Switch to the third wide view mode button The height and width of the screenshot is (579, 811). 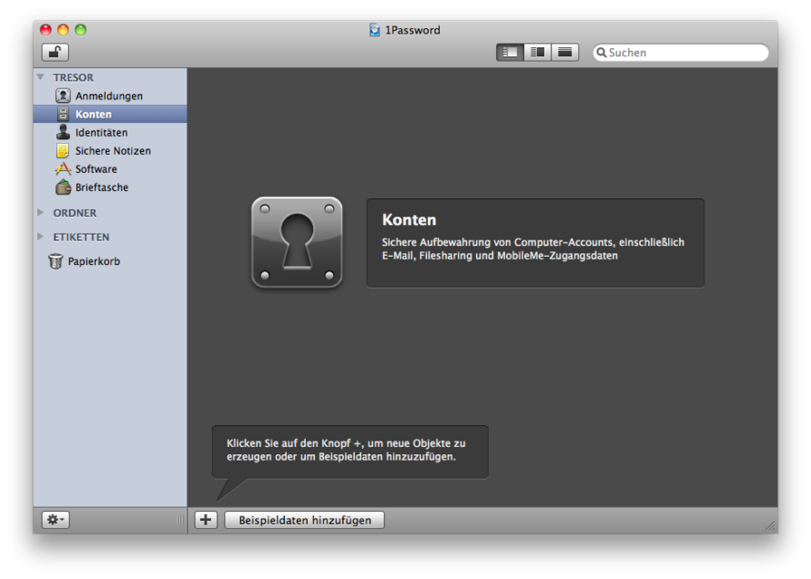pyautogui.click(x=565, y=52)
